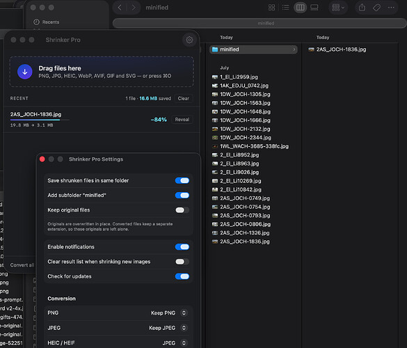Switch Finder to icon view
407x348 pixels.
(271, 8)
